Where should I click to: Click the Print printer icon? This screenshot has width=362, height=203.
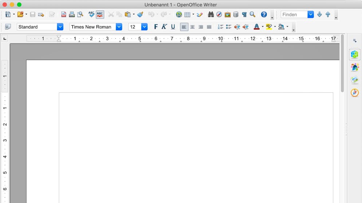72,15
